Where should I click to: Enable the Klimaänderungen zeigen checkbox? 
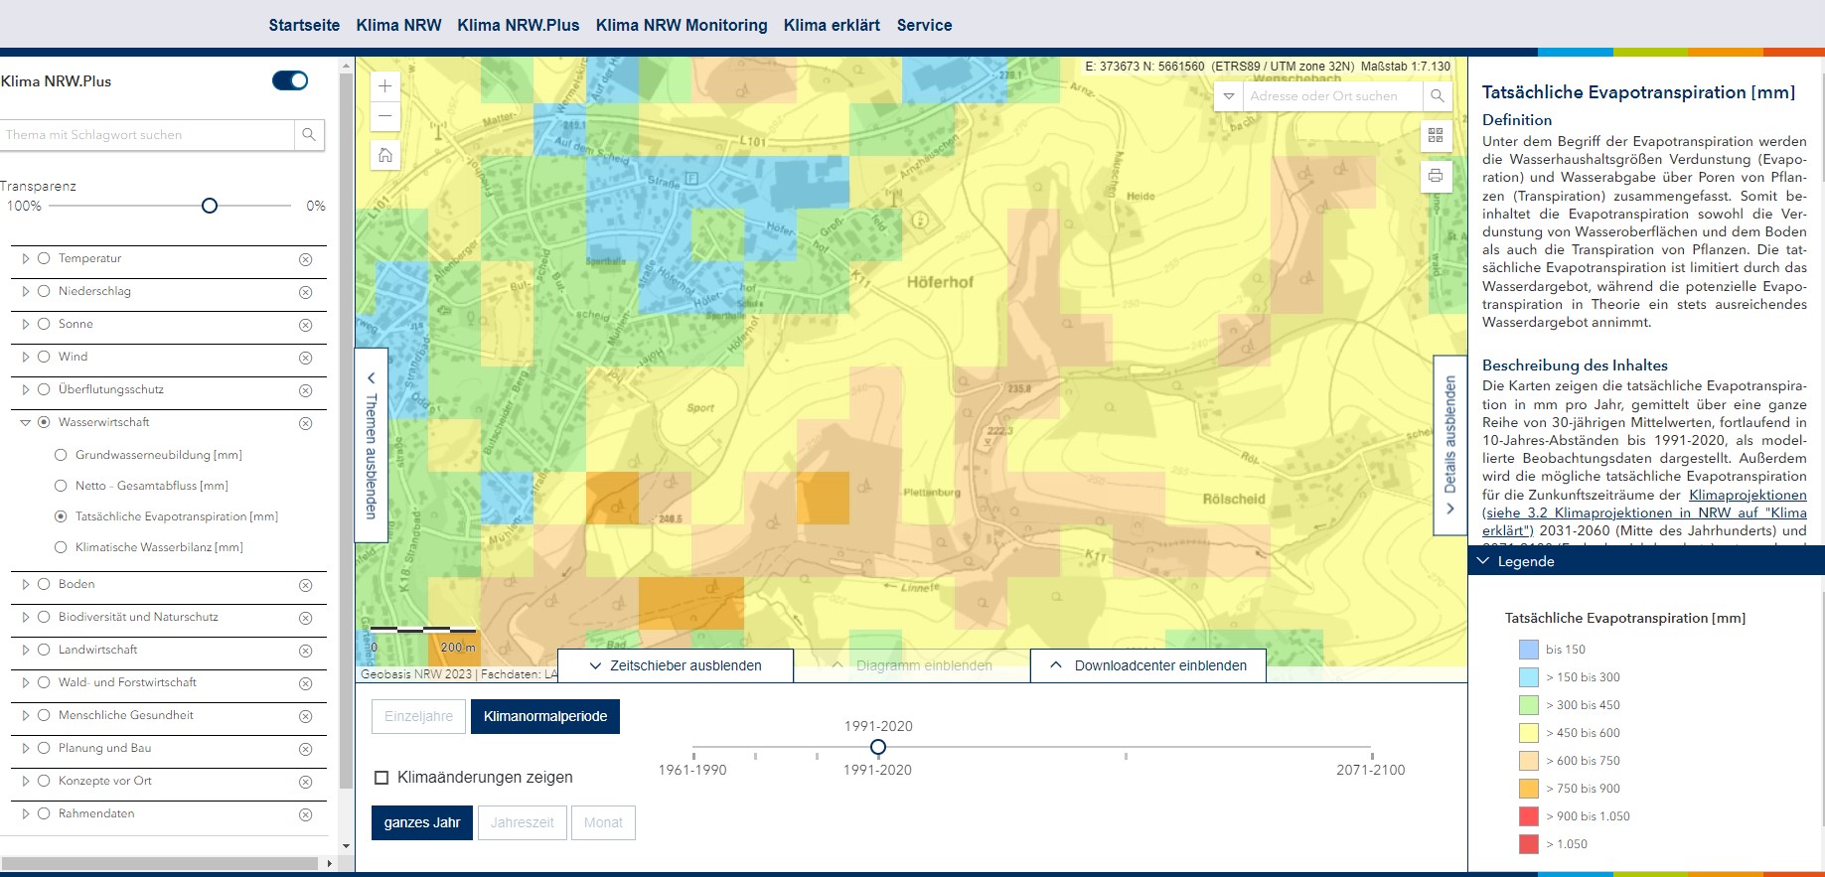click(x=381, y=778)
